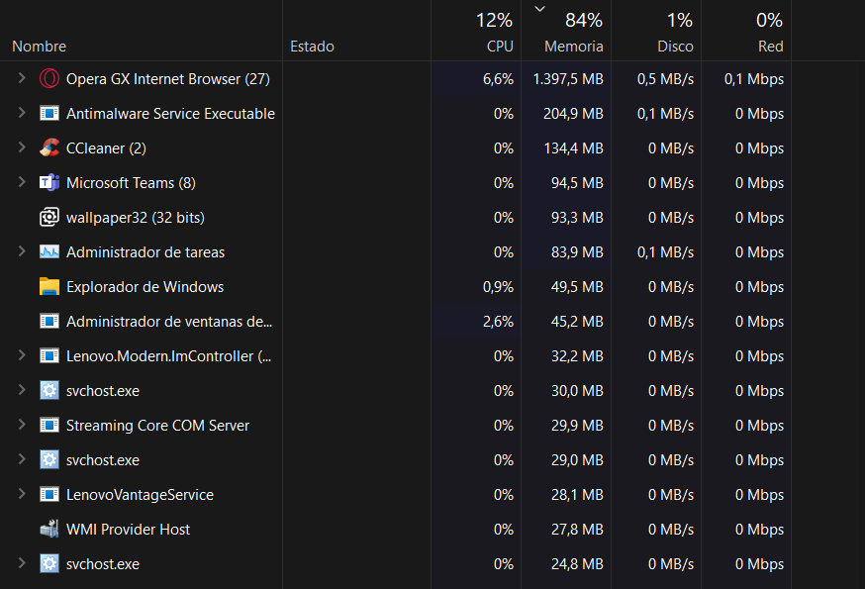The height and width of the screenshot is (589, 865).
Task: Click the 134,4 MB memory value
Action: (573, 147)
